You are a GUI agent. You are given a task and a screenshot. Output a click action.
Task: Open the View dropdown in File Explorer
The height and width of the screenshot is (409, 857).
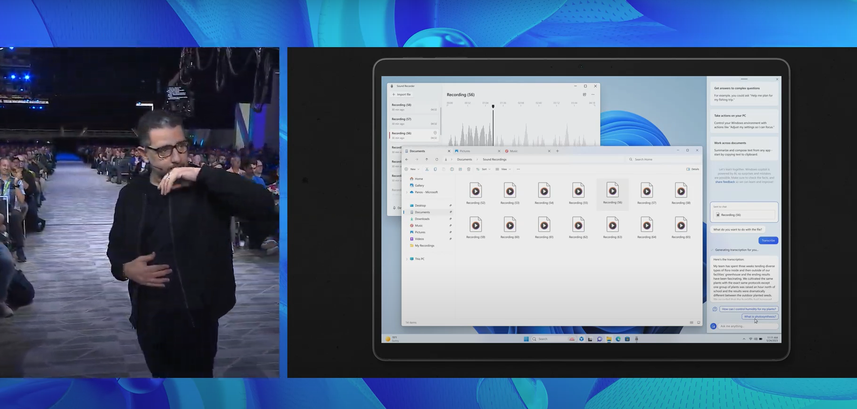[503, 169]
